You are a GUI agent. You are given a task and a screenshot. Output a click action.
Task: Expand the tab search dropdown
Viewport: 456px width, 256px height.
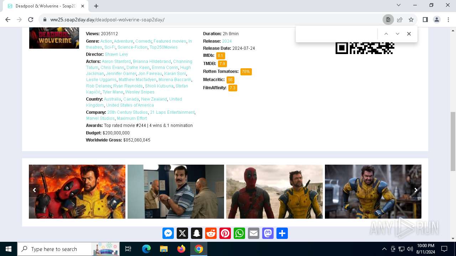tap(399, 5)
